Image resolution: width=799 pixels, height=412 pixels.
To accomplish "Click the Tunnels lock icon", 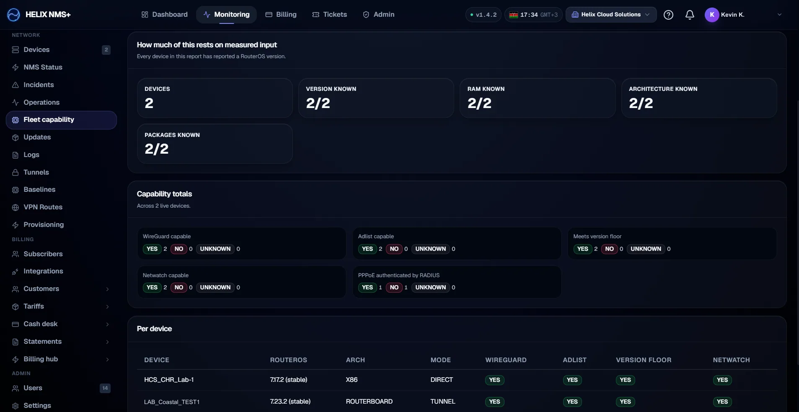I will click(16, 173).
